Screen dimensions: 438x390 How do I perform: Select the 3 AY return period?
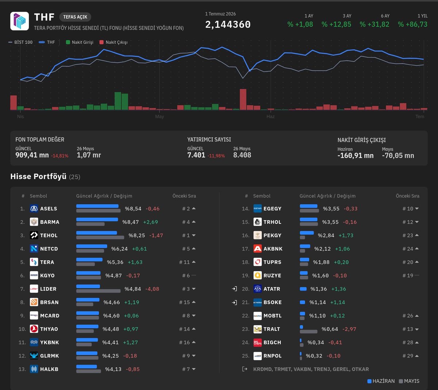click(x=337, y=21)
